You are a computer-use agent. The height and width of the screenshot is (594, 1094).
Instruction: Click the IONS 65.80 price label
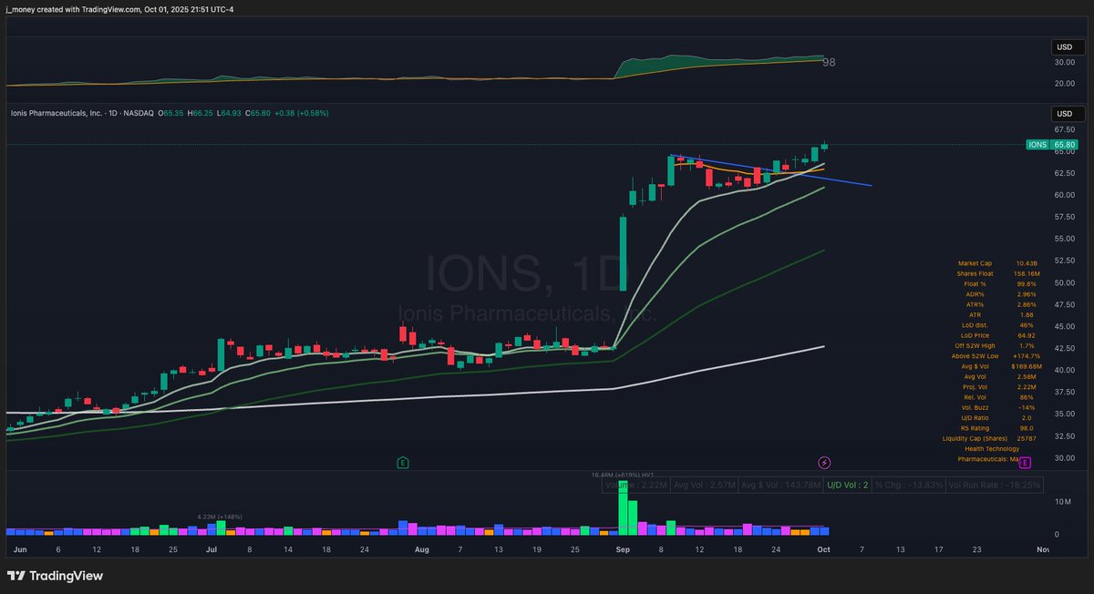coord(1053,145)
